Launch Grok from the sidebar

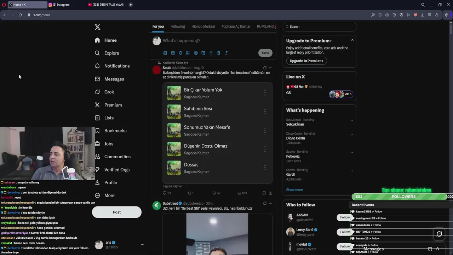point(104,92)
